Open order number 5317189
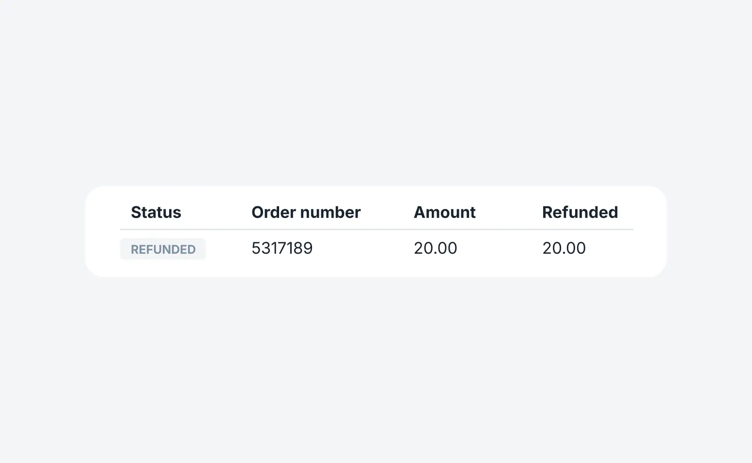The image size is (752, 463). [x=282, y=248]
